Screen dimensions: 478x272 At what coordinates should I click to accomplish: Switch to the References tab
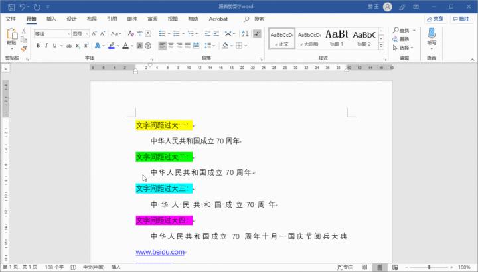click(112, 19)
